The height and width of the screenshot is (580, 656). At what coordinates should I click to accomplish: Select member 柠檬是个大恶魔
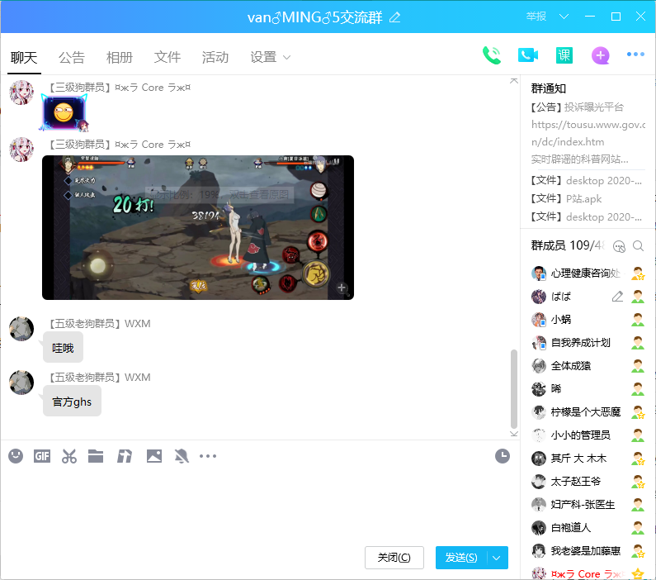pyautogui.click(x=588, y=412)
